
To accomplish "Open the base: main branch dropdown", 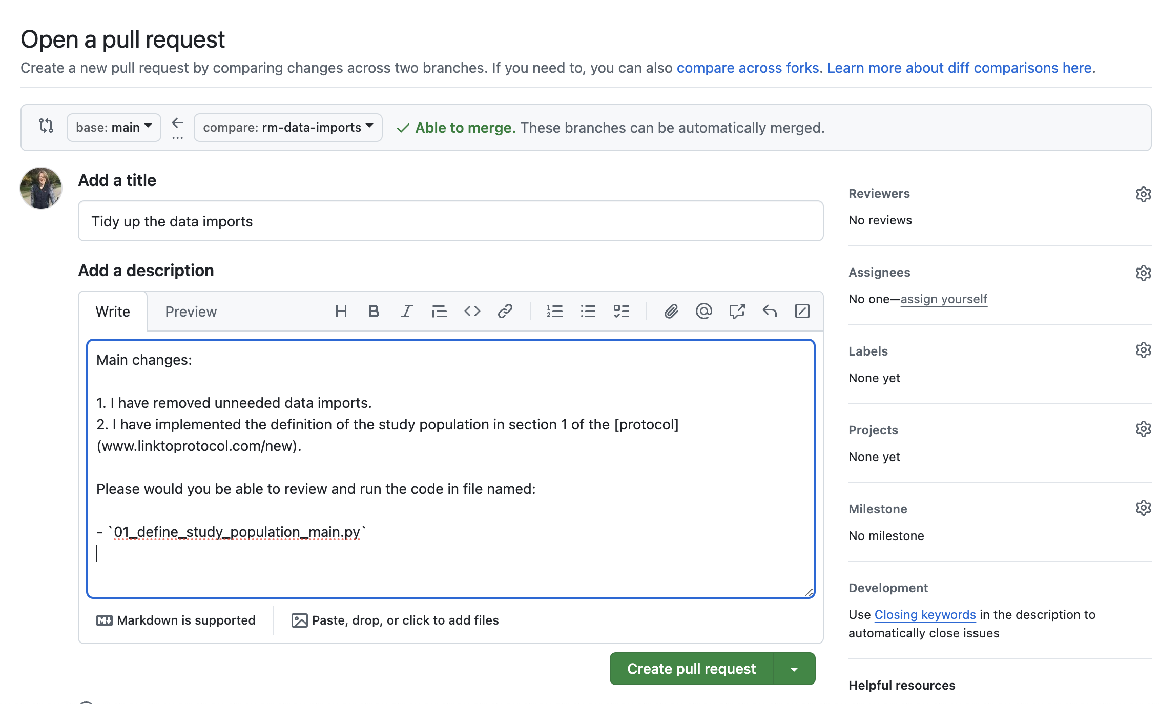I will 114,127.
